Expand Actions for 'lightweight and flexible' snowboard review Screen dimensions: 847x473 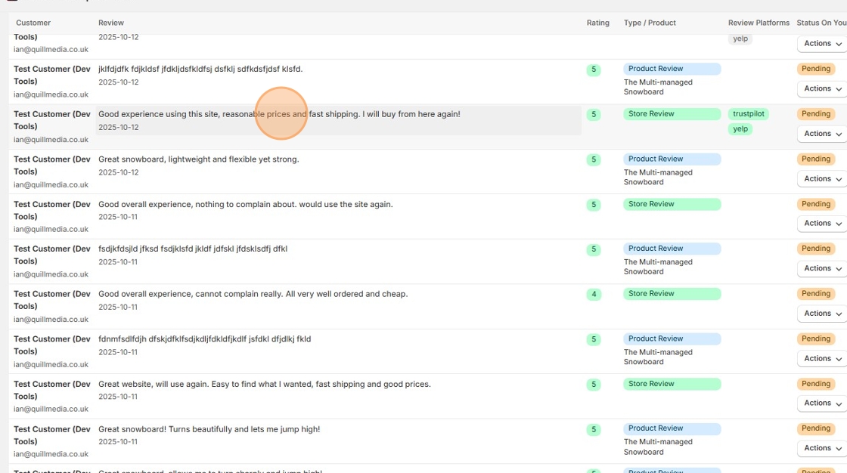(823, 179)
